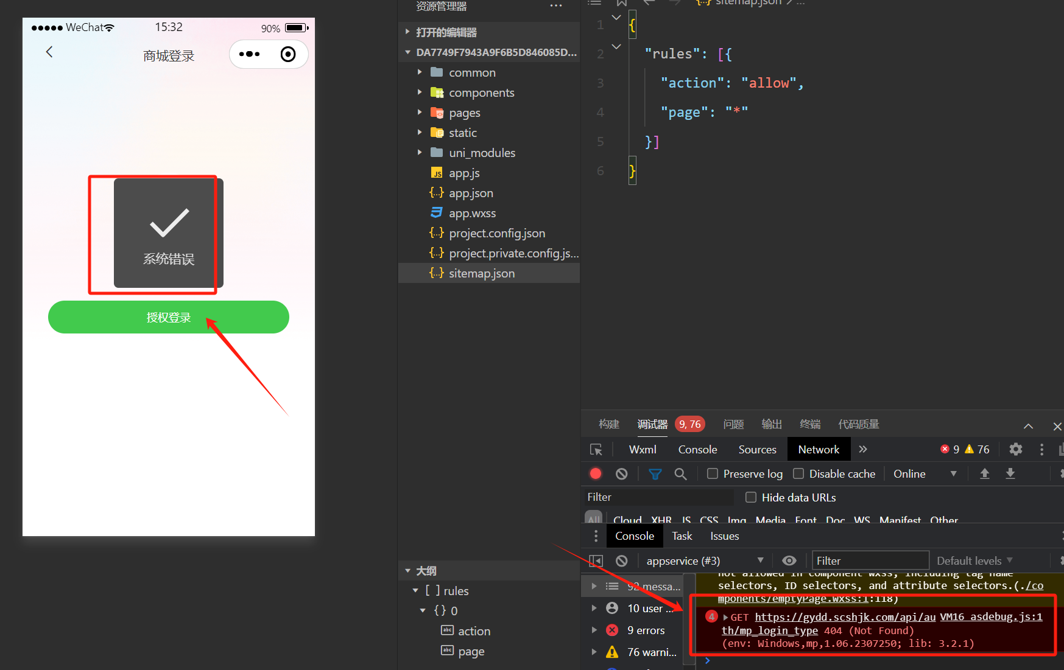Switch to the 构建 panel tab
The height and width of the screenshot is (670, 1064).
609,424
